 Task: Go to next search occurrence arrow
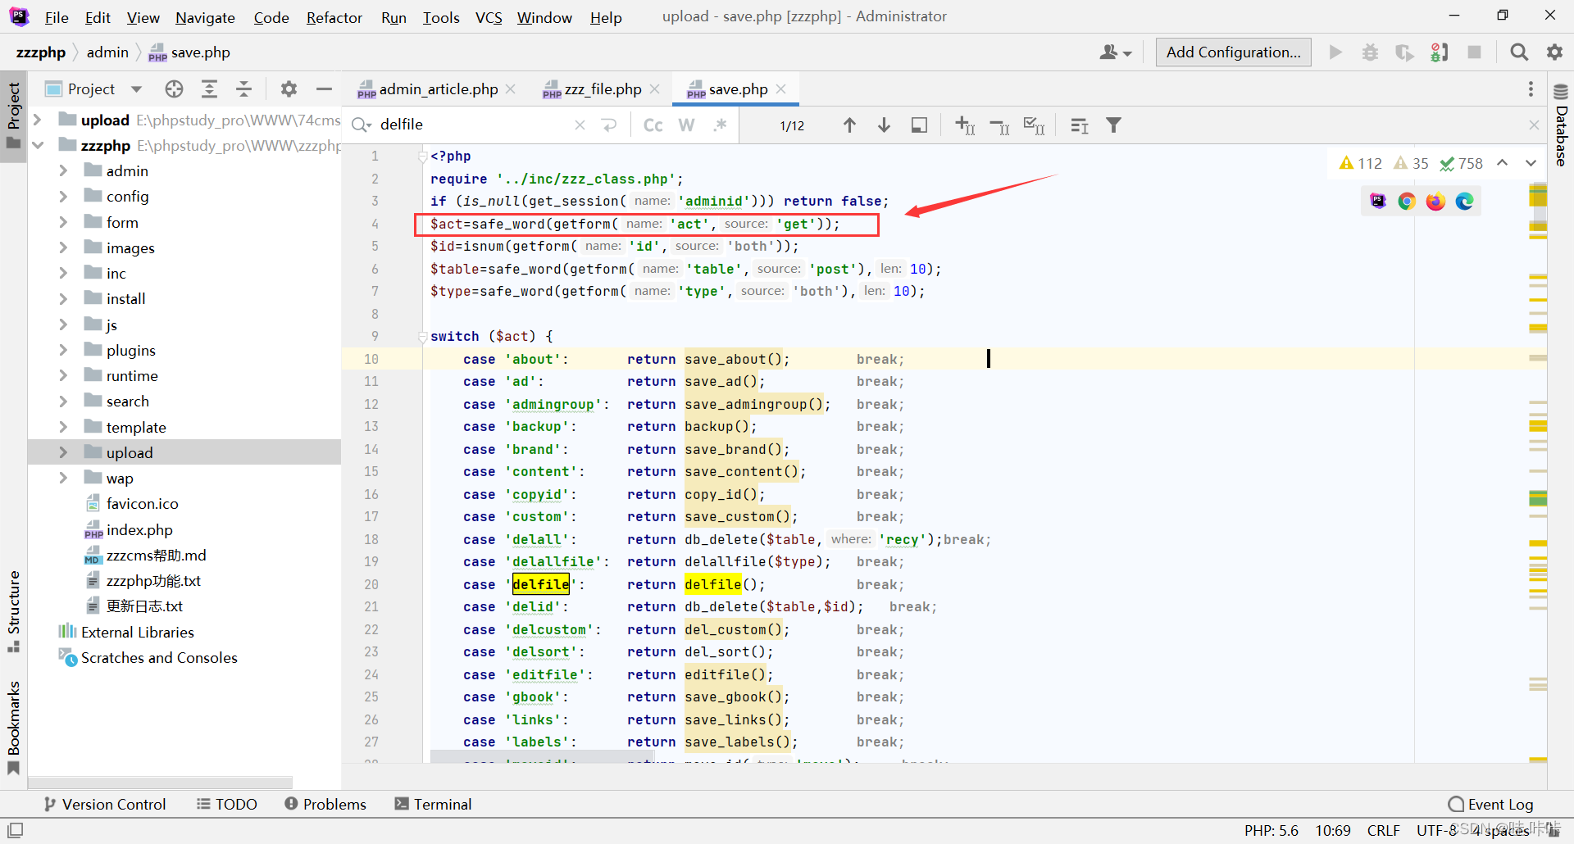point(884,125)
